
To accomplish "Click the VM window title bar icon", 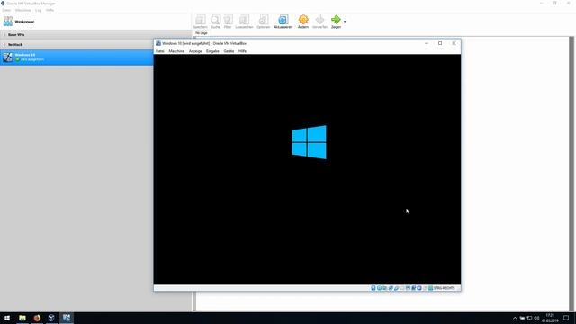I will (158, 43).
